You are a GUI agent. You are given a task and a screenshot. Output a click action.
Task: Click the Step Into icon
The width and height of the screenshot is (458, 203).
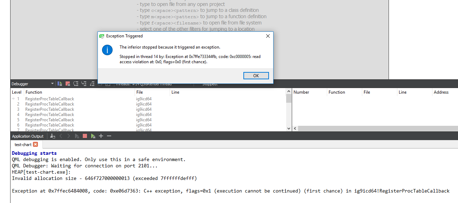click(84, 84)
